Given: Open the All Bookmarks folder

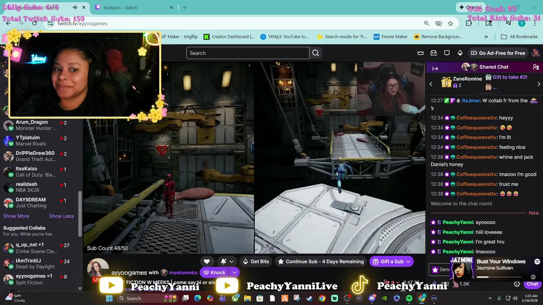Looking at the screenshot, I should pyautogui.click(x=519, y=36).
